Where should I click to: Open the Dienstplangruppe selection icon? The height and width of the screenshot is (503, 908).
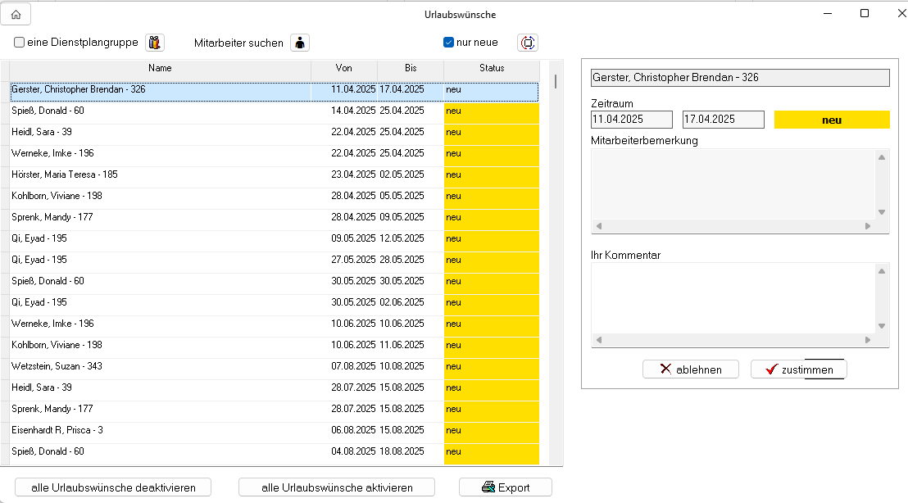coord(154,43)
